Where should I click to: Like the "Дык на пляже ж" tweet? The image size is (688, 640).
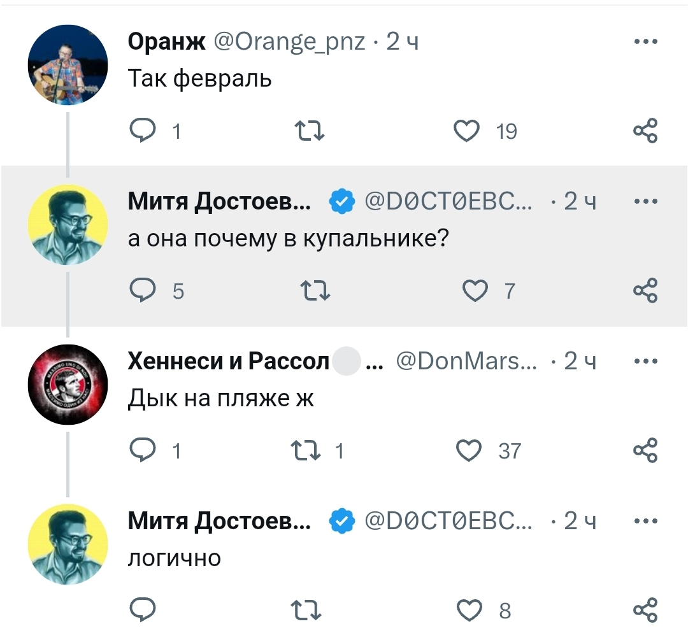click(469, 451)
